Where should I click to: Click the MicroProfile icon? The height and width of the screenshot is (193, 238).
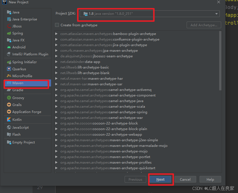click(9, 76)
